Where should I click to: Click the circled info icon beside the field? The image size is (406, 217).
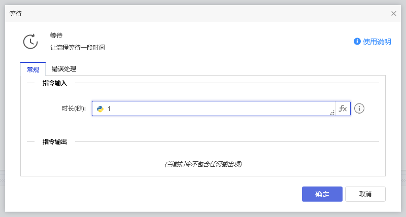[360, 108]
